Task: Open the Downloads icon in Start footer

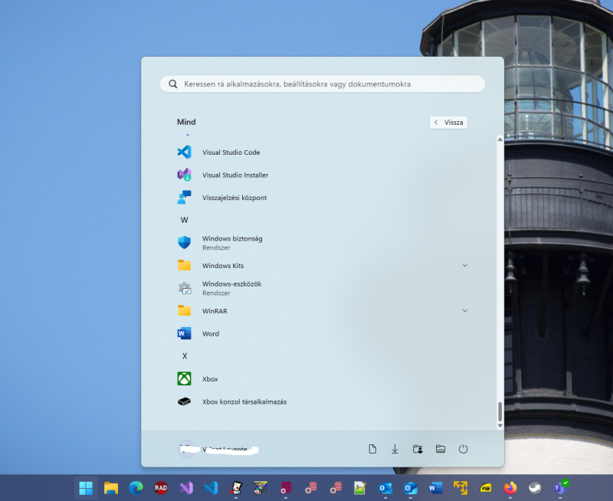Action: point(395,449)
